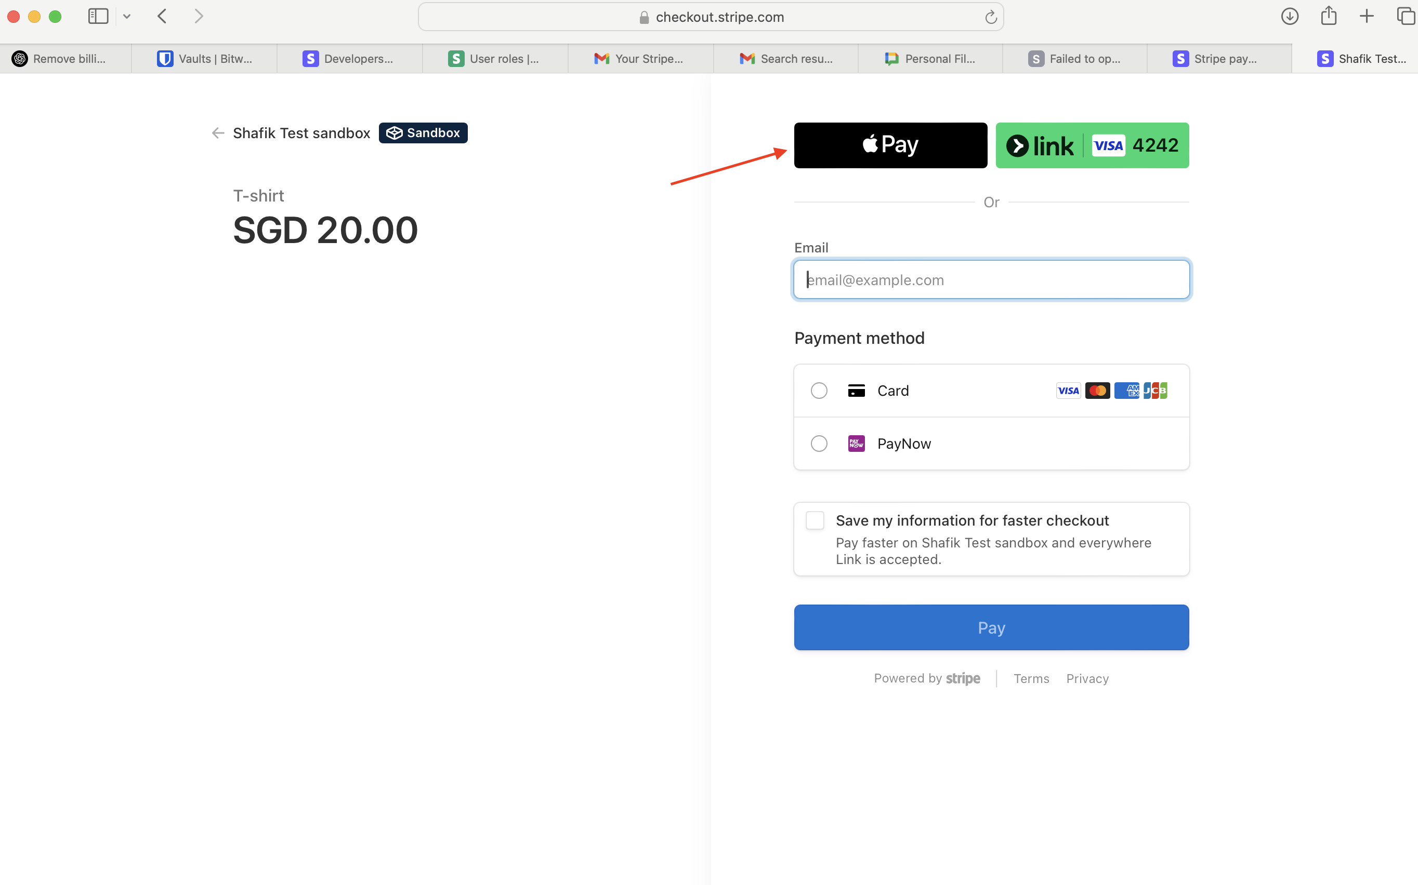Click the Card label text
The width and height of the screenshot is (1418, 885).
892,391
